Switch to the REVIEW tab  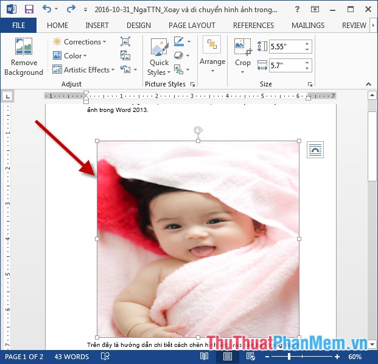pyautogui.click(x=354, y=26)
